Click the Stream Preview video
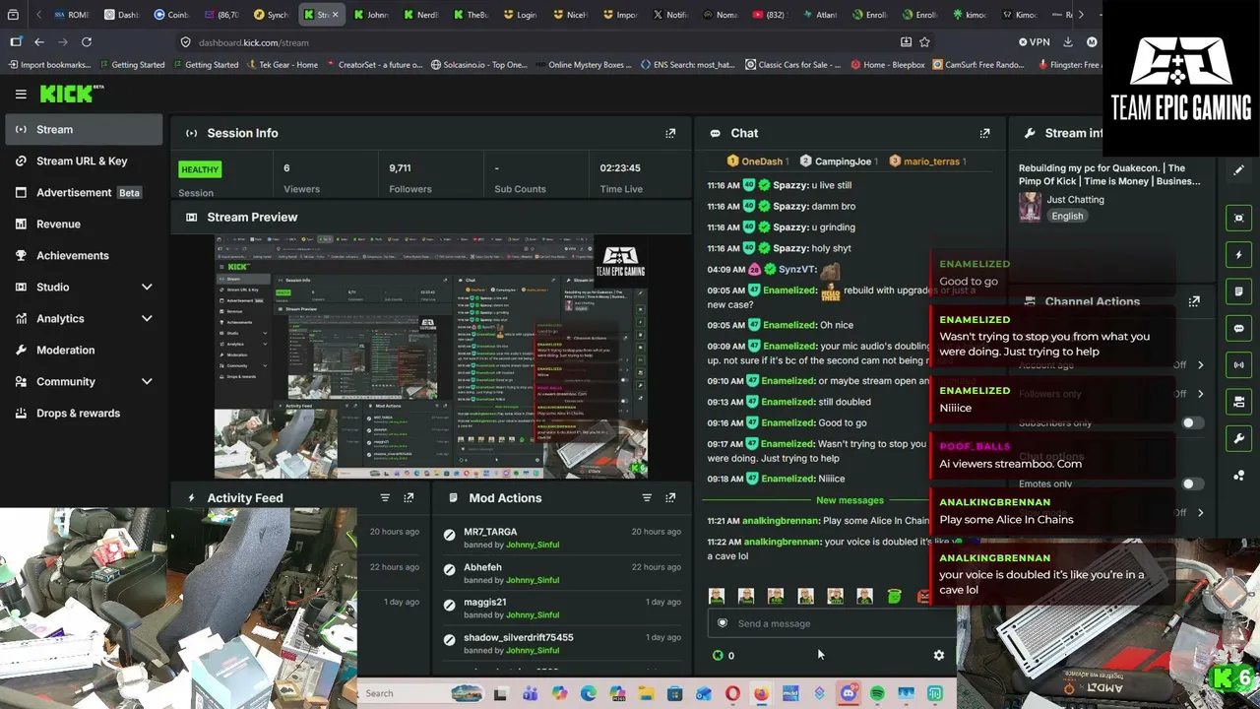This screenshot has height=709, width=1260. pos(431,356)
